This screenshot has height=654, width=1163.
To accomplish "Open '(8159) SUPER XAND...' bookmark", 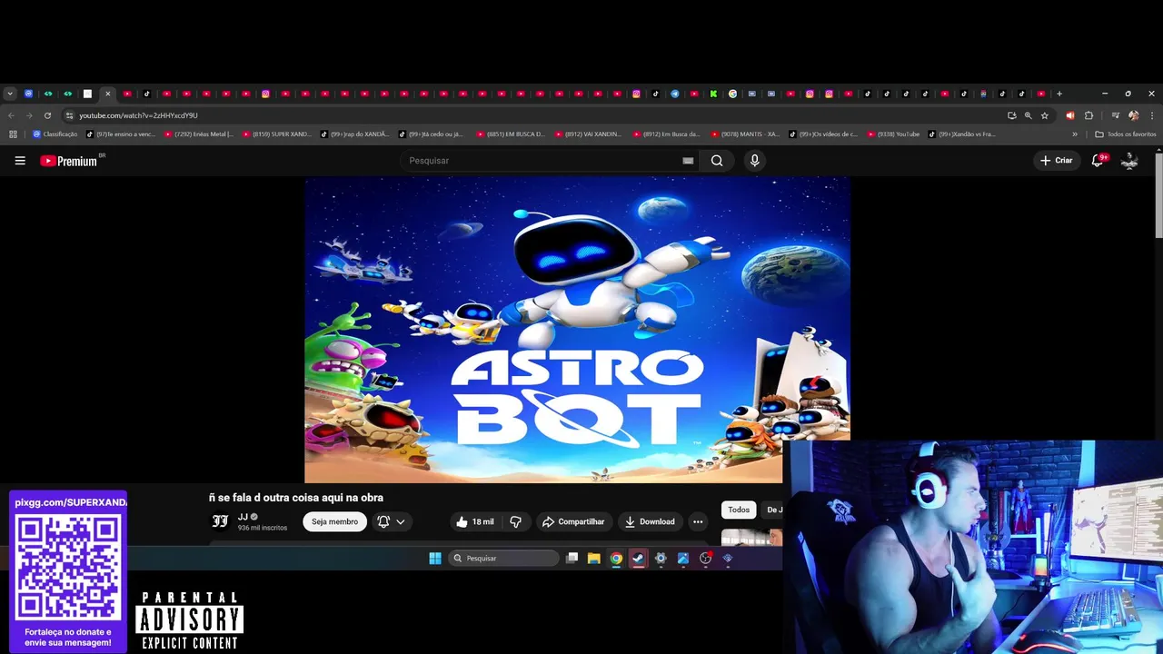I will pyautogui.click(x=277, y=134).
